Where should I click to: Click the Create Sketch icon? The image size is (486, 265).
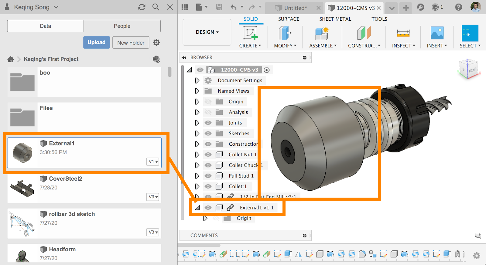(x=250, y=33)
